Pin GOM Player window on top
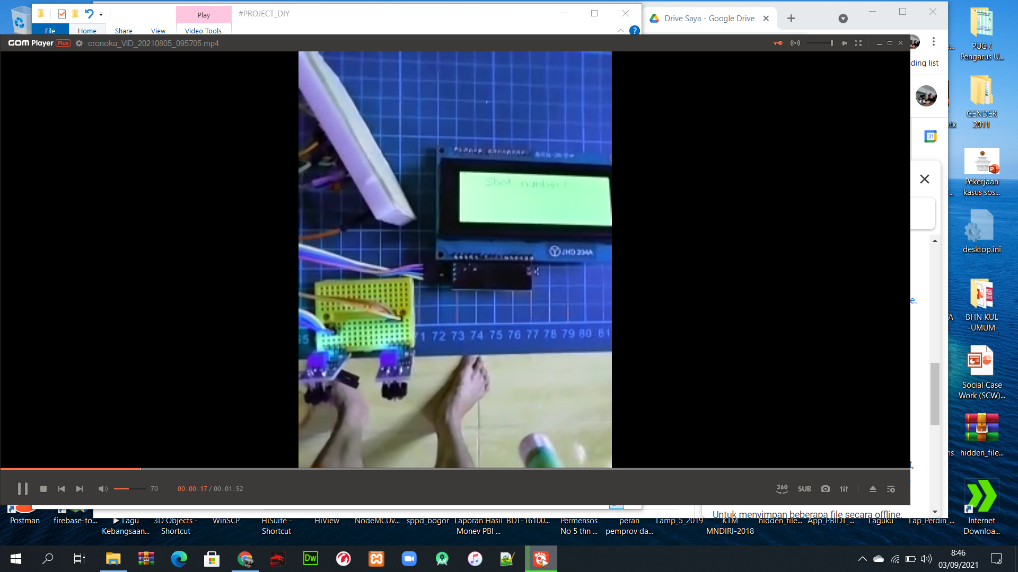 (844, 43)
